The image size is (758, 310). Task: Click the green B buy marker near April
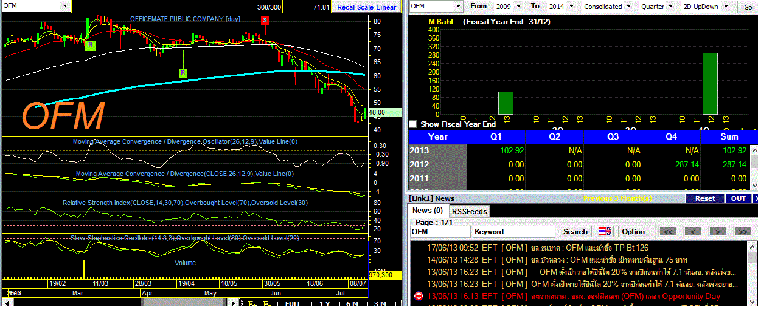click(183, 73)
